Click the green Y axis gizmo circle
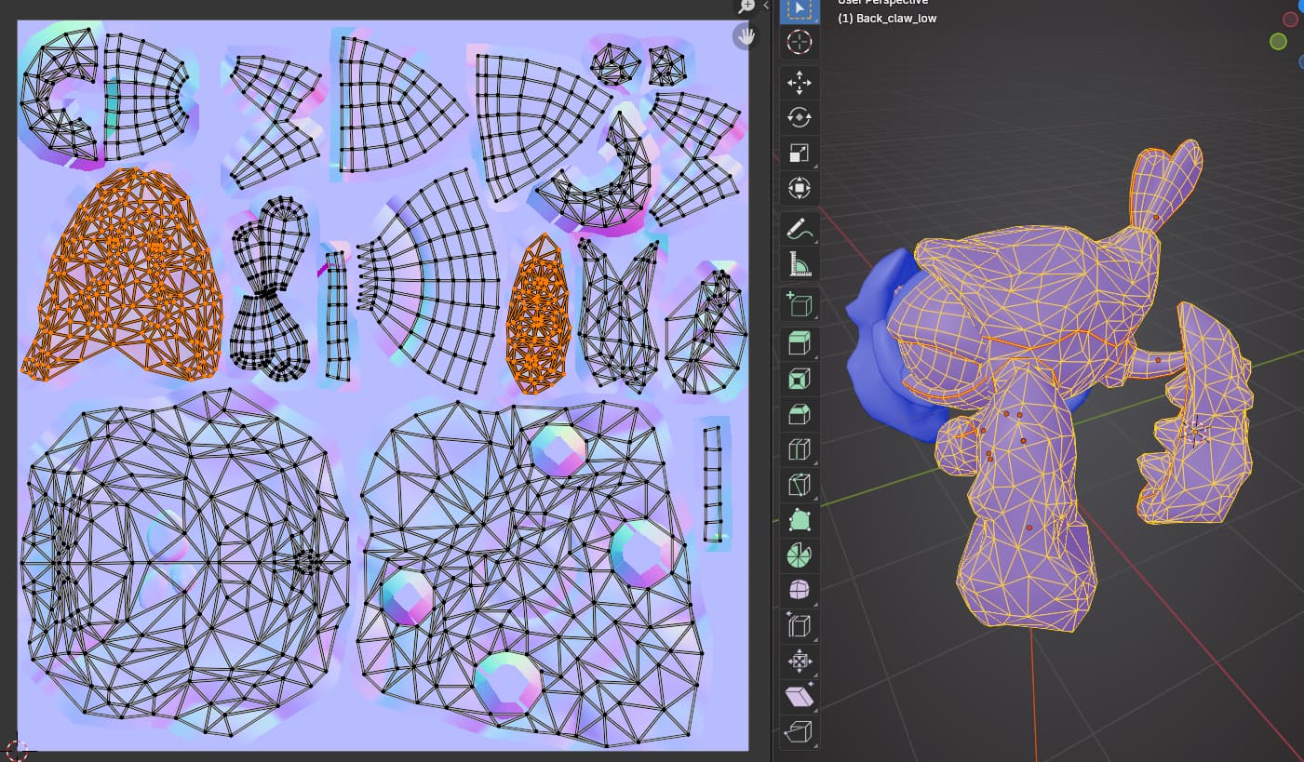This screenshot has width=1304, height=762. (1278, 41)
